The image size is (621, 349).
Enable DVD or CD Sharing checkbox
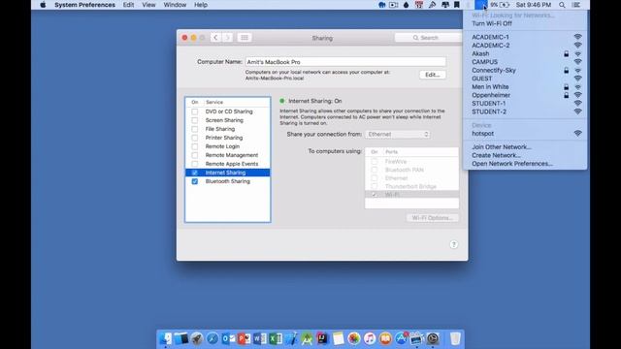[x=194, y=111]
